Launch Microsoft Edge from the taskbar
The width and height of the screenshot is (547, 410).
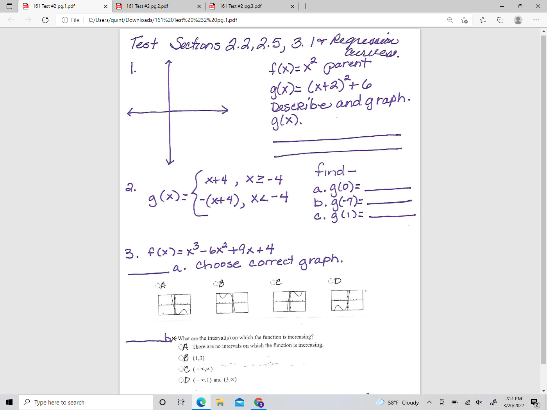point(201,402)
